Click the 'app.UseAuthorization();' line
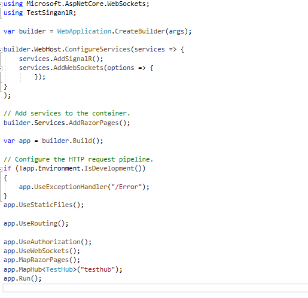 pyautogui.click(x=47, y=242)
